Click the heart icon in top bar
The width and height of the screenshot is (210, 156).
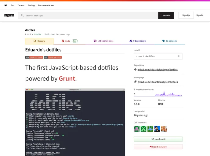pyautogui.click(x=5, y=5)
